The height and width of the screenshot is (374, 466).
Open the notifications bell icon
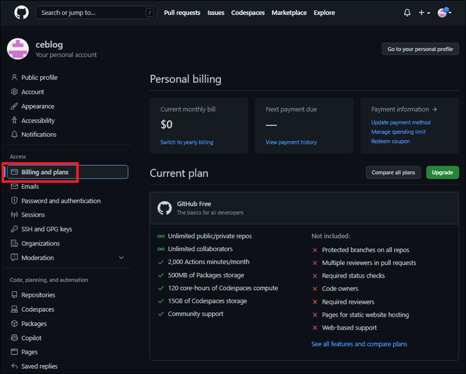407,13
